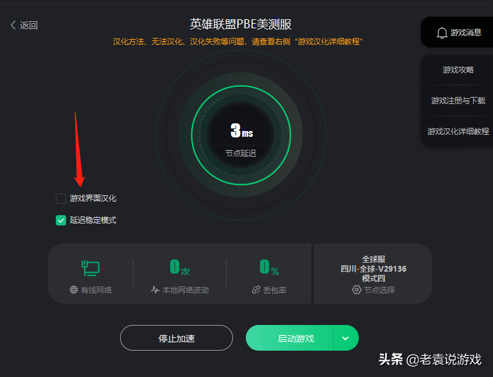Open the 游戏攻略 side tab

(458, 69)
